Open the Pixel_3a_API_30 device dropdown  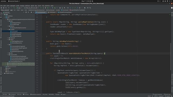pos(31,8)
